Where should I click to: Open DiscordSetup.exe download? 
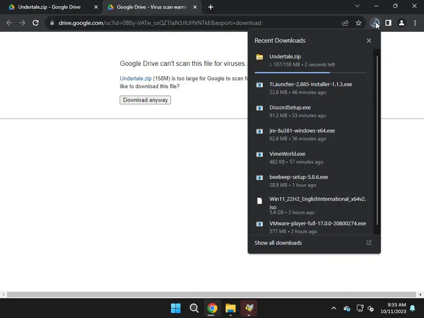(311, 111)
